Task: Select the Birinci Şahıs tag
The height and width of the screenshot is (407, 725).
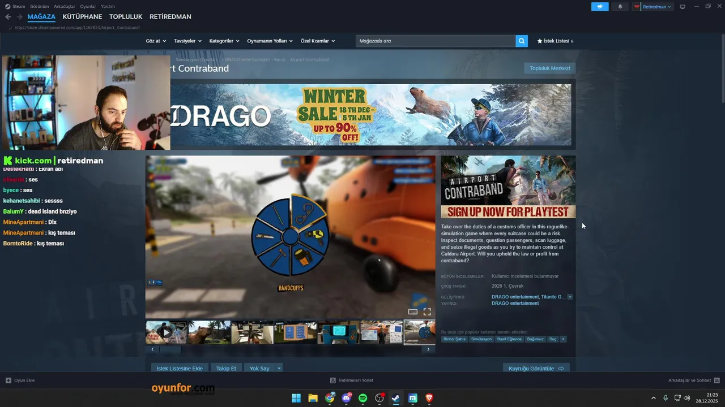Action: (454, 339)
